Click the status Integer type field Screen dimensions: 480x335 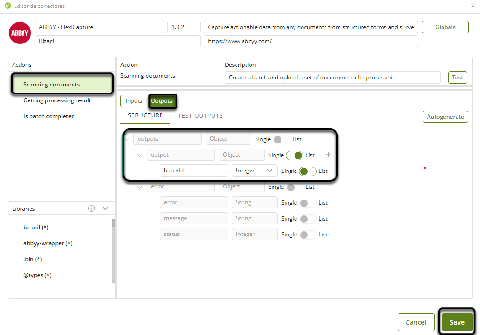[x=255, y=234]
